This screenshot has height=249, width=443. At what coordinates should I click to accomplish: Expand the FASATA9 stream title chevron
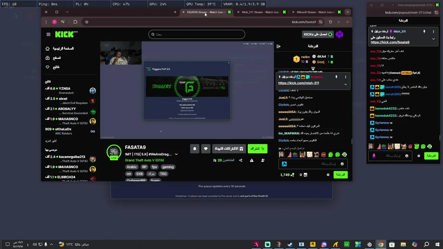click(176, 154)
